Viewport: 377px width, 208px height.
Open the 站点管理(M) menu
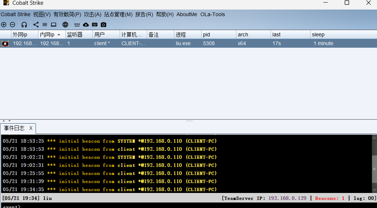pos(118,14)
